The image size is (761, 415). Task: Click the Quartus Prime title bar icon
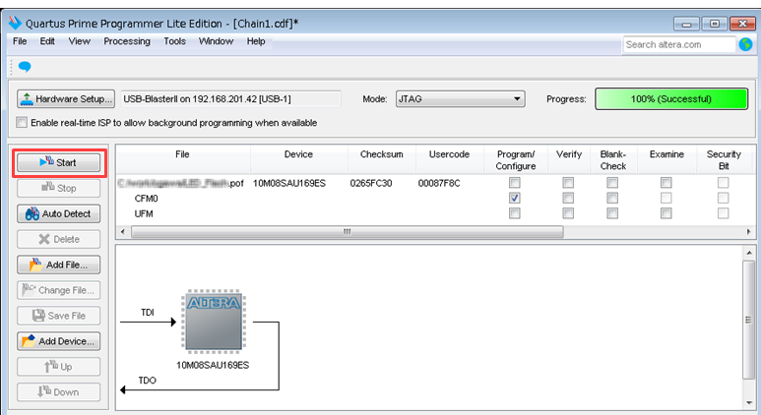click(15, 23)
